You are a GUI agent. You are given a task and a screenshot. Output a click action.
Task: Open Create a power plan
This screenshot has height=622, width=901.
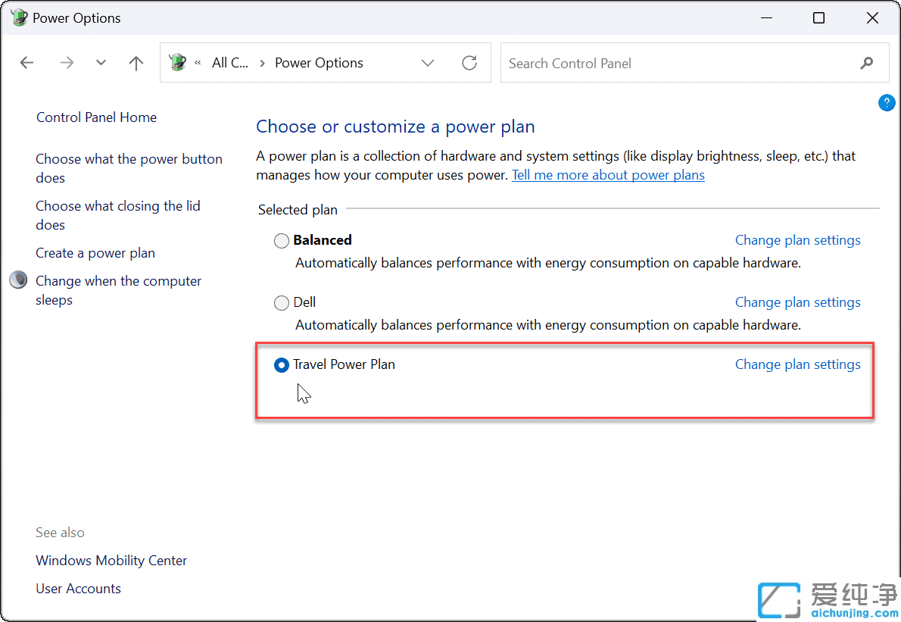click(x=95, y=253)
